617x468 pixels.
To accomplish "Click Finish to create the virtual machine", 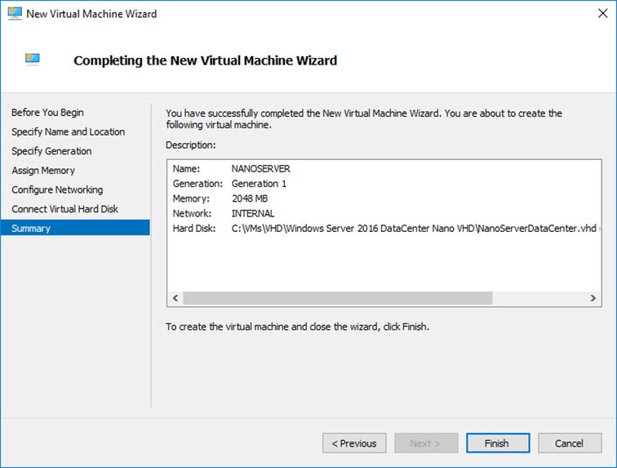I will coord(496,443).
